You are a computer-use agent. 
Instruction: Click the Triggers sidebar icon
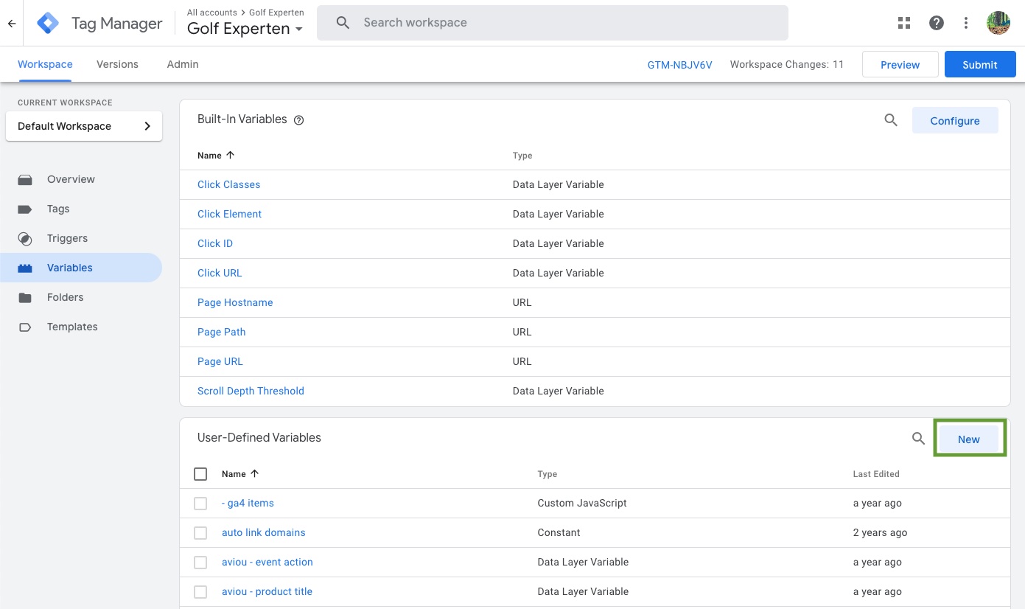pos(25,238)
